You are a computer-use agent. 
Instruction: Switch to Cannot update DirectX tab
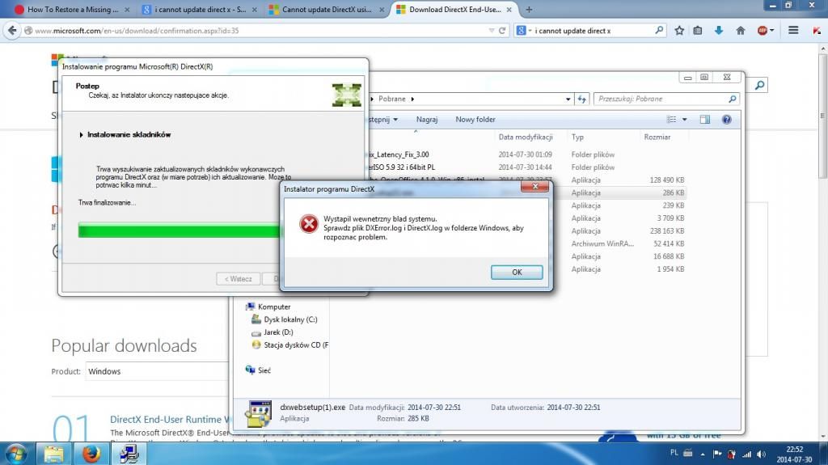click(327, 10)
